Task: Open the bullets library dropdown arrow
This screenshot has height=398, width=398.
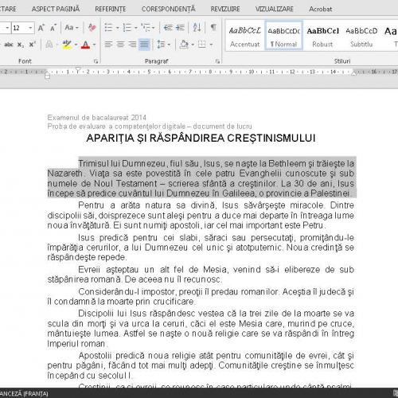Action: pyautogui.click(x=117, y=28)
